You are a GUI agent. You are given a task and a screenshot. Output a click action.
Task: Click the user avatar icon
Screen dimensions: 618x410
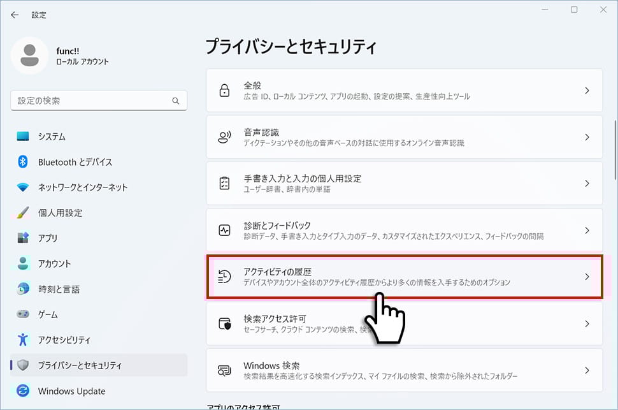29,55
